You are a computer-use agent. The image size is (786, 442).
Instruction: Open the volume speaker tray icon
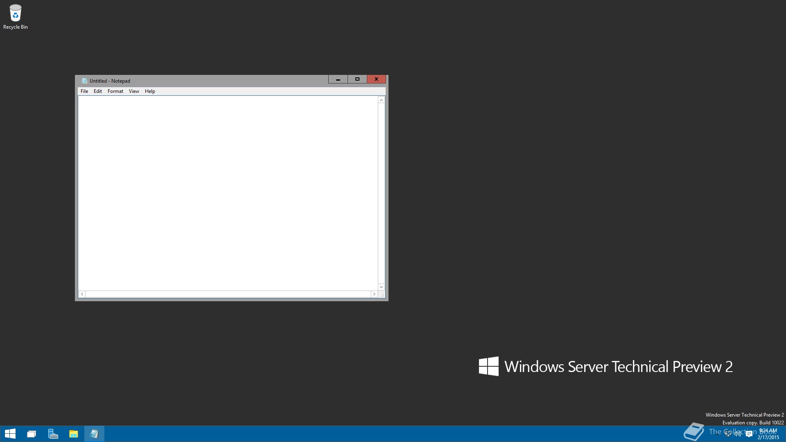[738, 434]
